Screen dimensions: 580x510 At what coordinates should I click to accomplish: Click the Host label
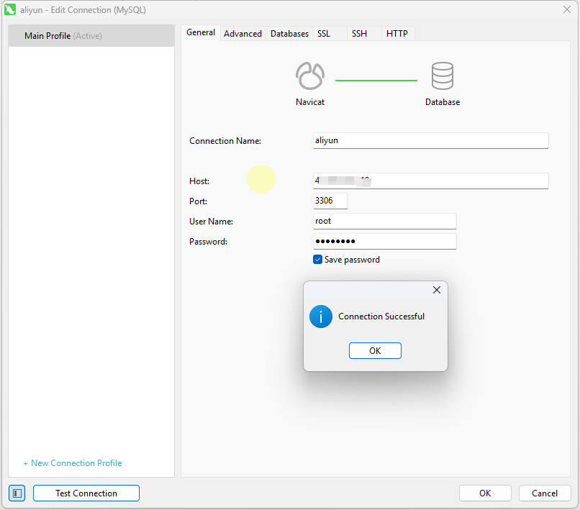point(199,181)
